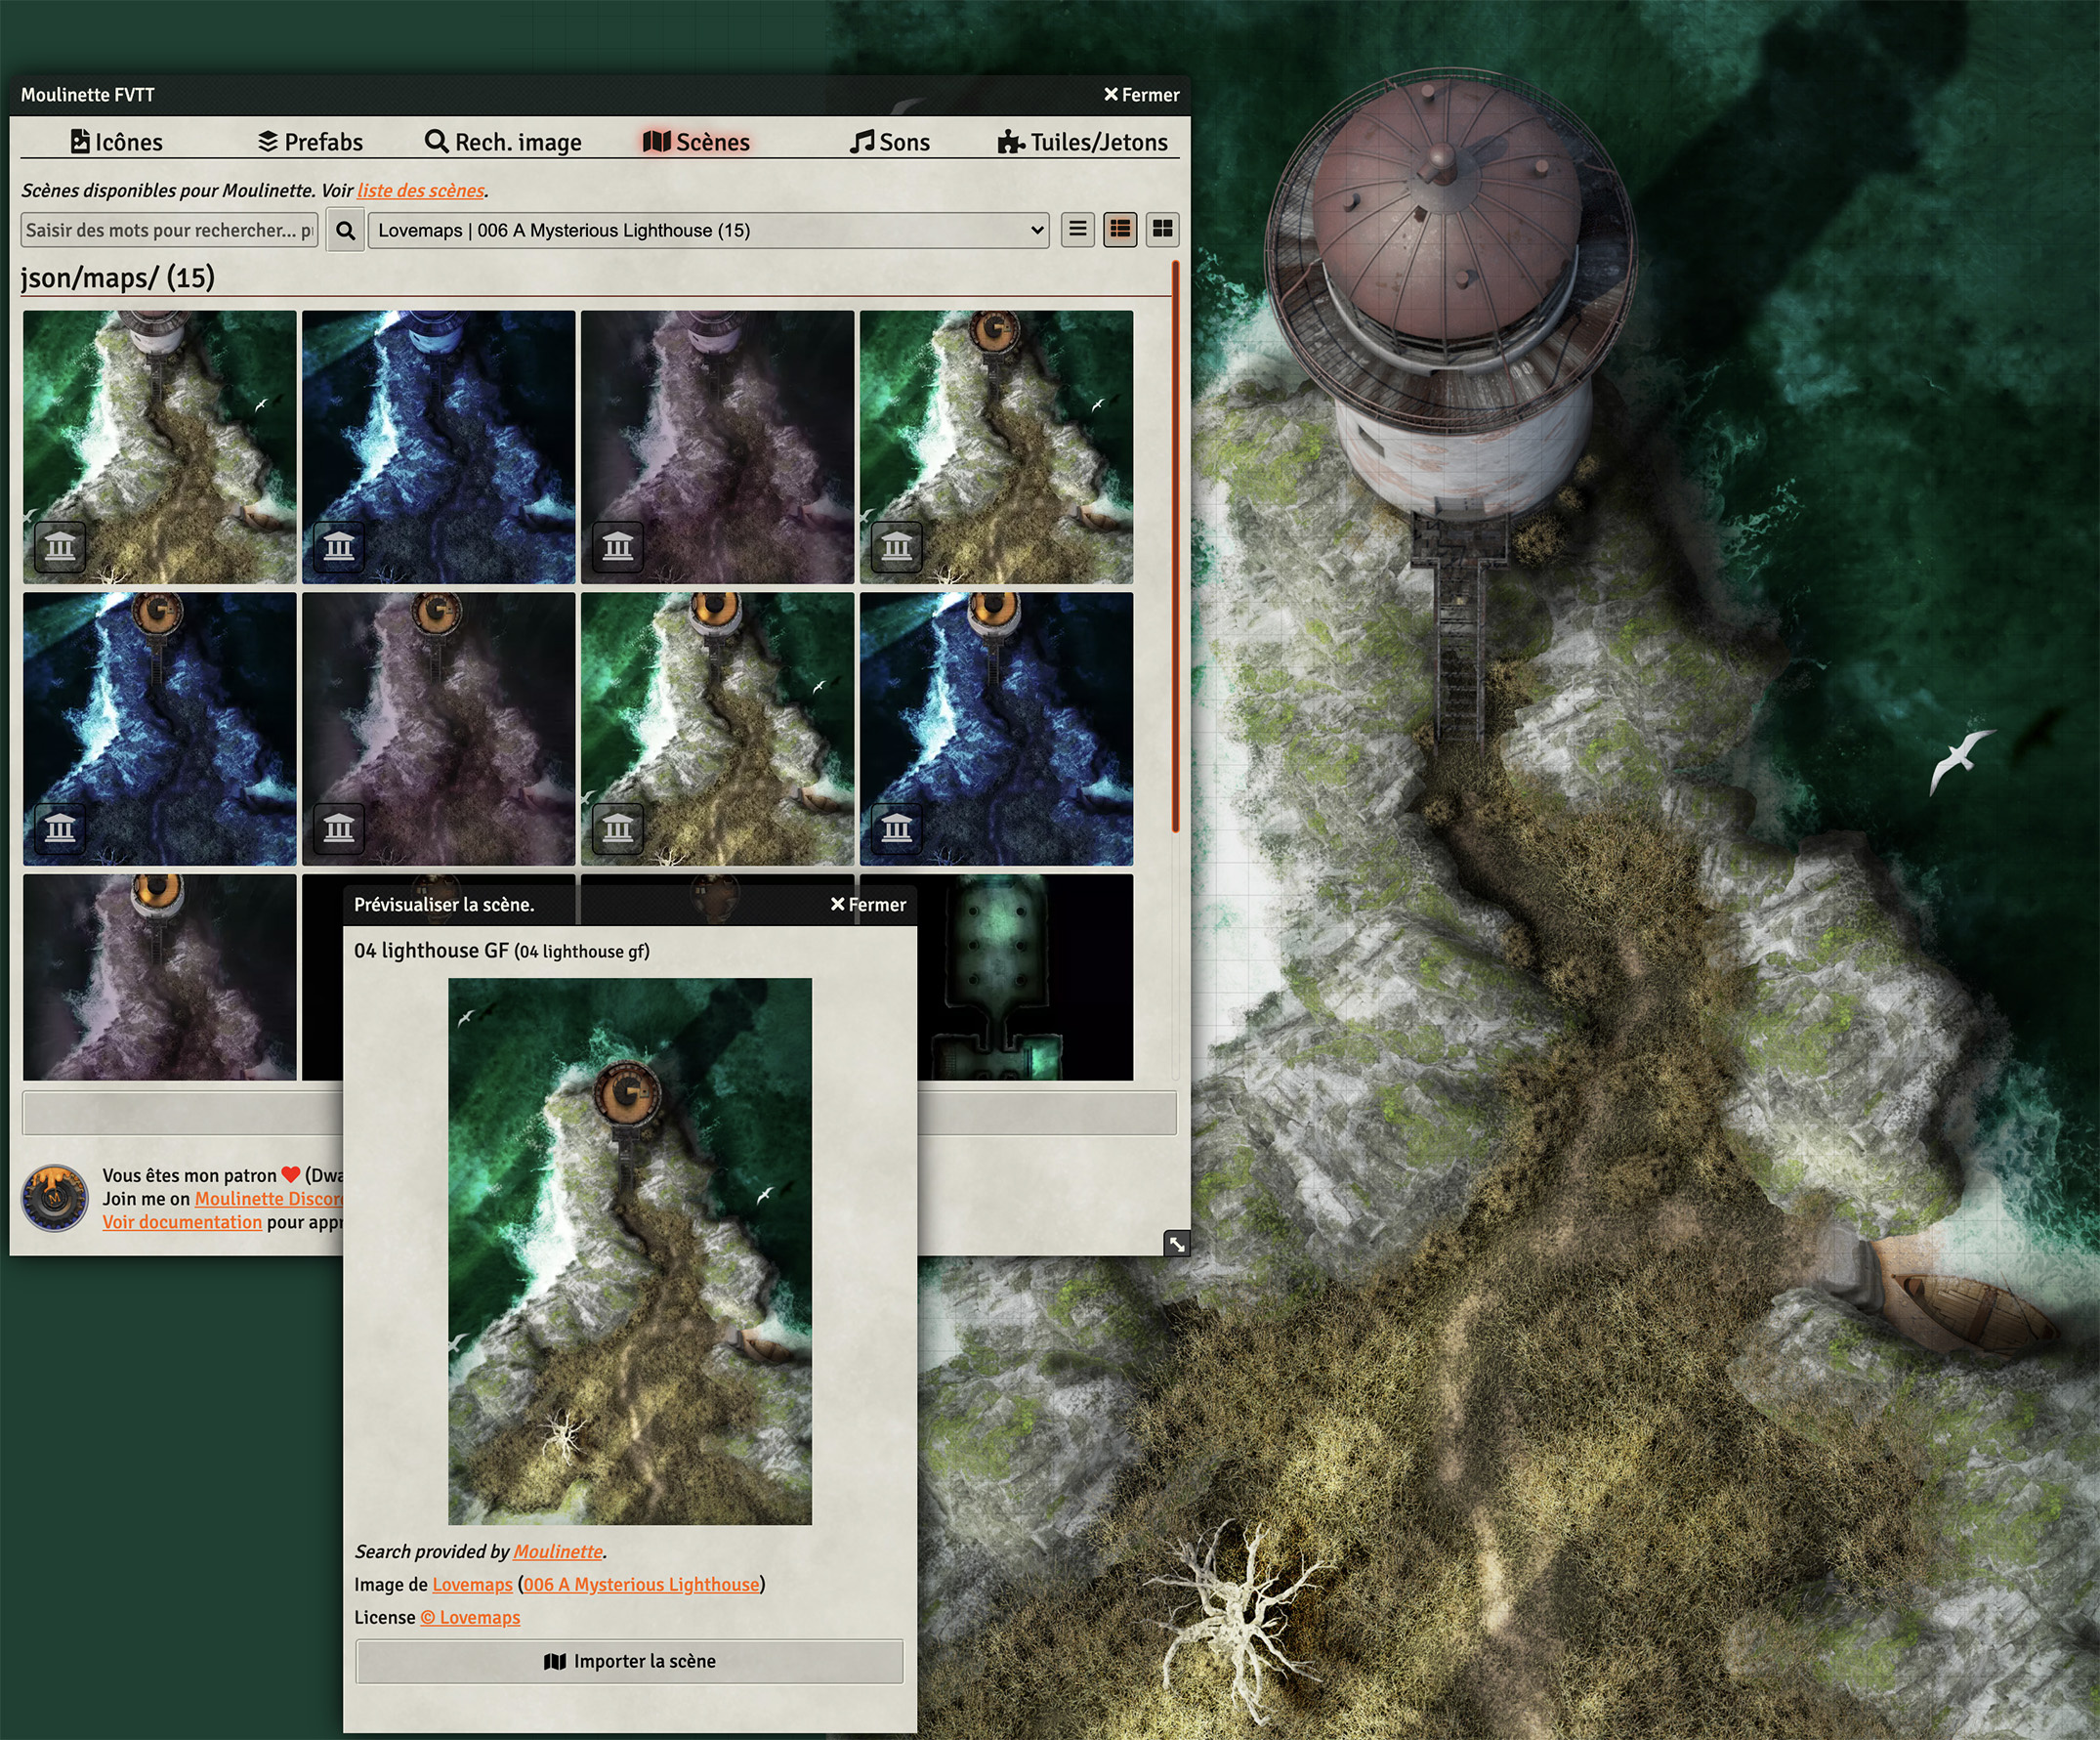This screenshot has width=2100, height=1740.
Task: Click the museum icon on second row's third thumbnail
Action: (x=618, y=828)
